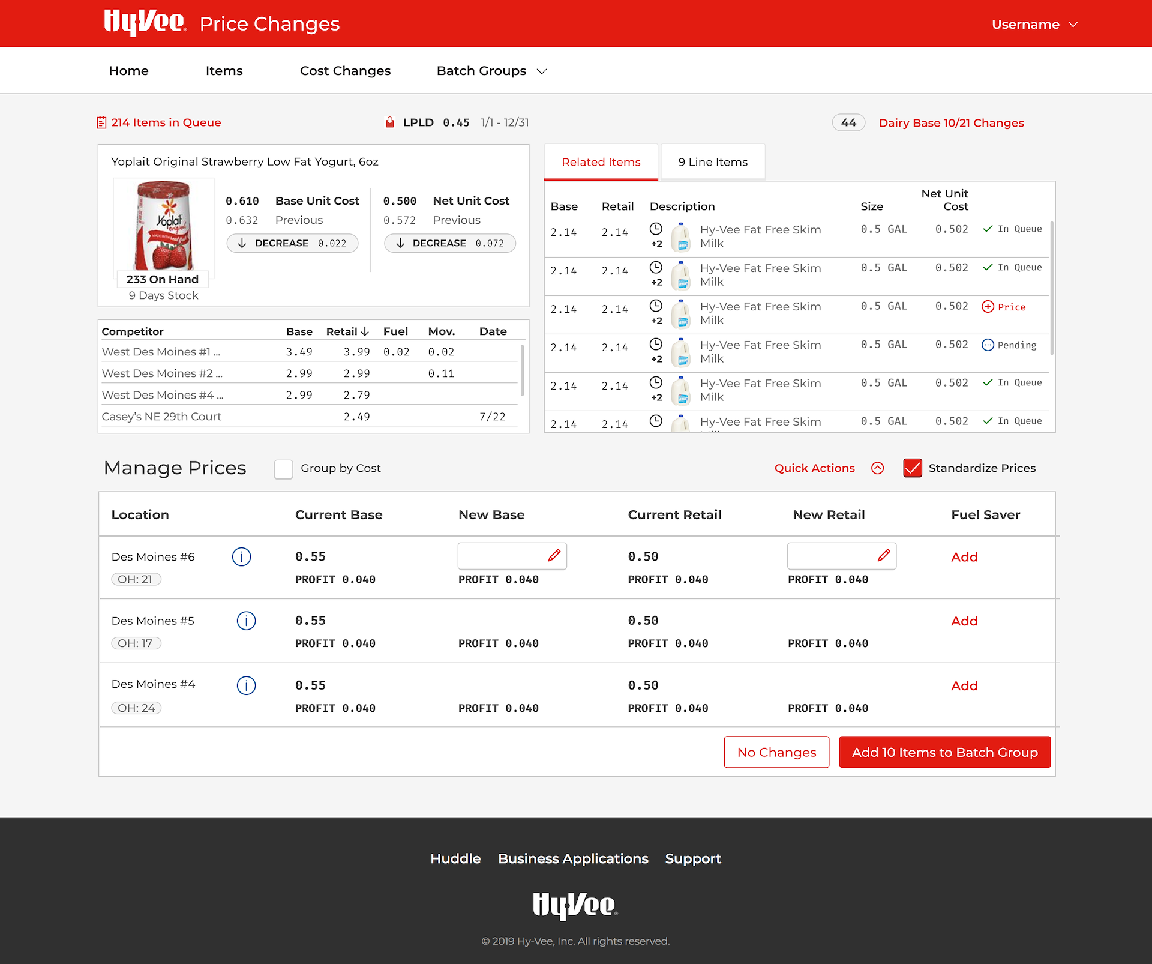Open Cost Changes navigation item
The height and width of the screenshot is (964, 1152).
345,71
